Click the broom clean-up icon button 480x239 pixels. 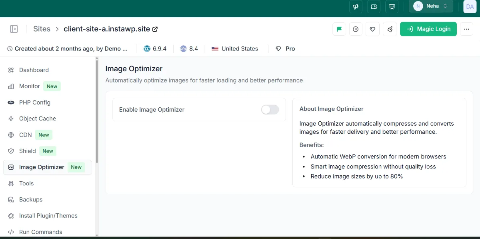point(390,29)
